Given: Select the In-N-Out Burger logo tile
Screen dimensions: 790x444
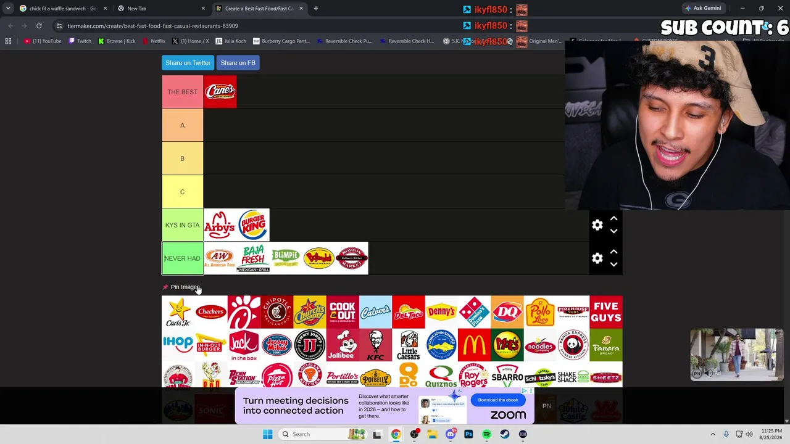Looking at the screenshot, I should pyautogui.click(x=211, y=345).
